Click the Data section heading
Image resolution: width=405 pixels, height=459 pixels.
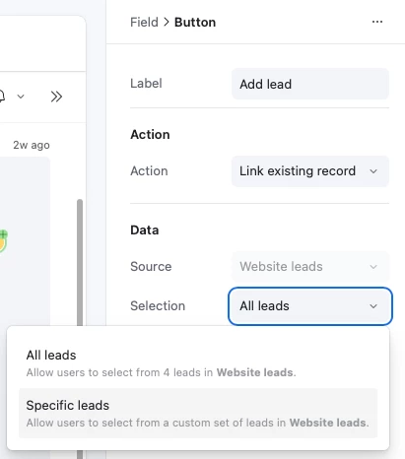tap(145, 229)
